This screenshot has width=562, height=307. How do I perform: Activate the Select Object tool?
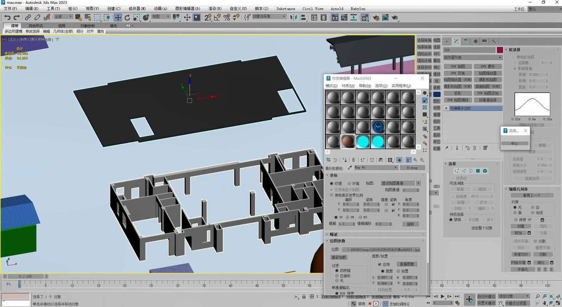pyautogui.click(x=78, y=17)
